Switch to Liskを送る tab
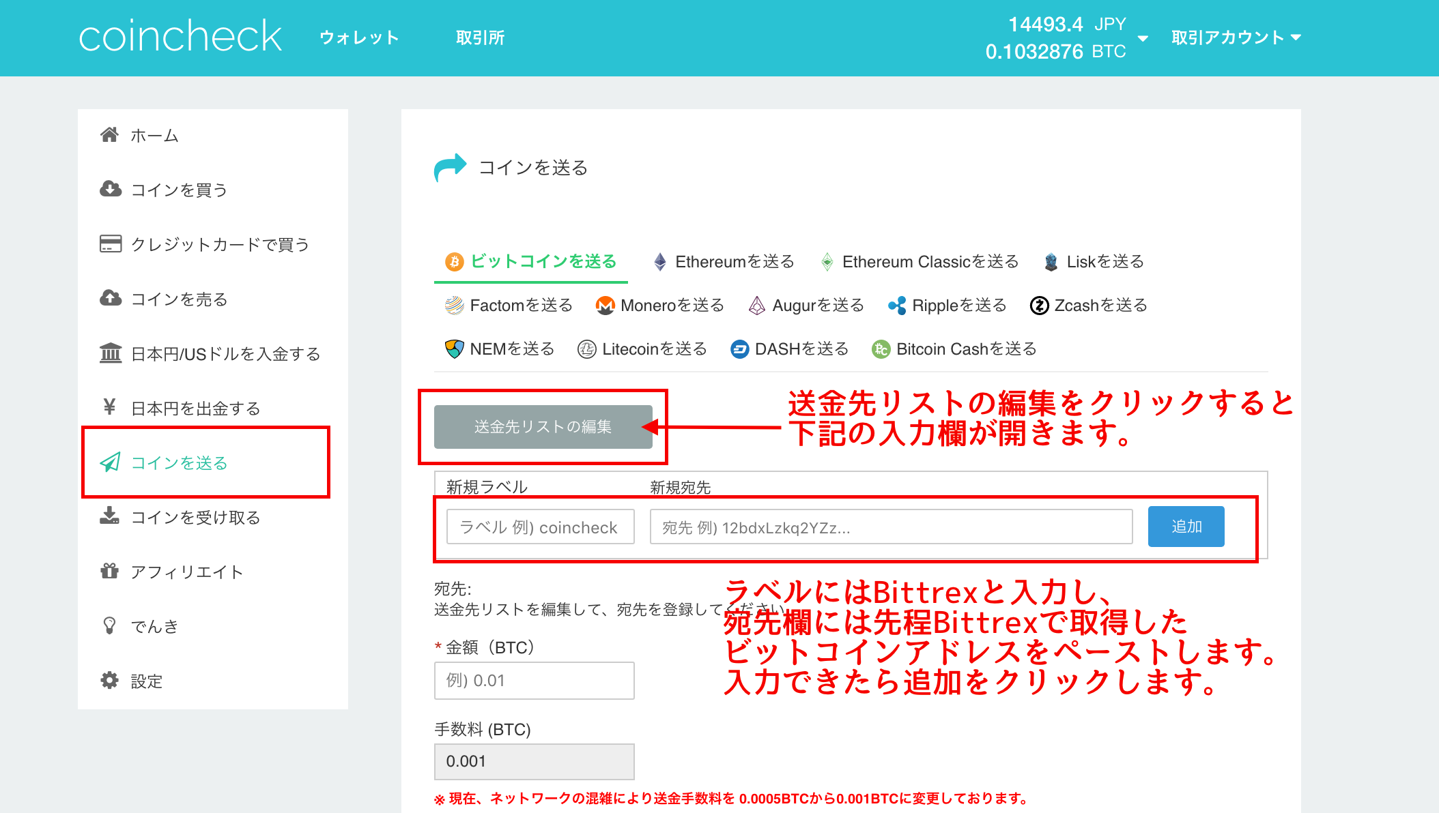This screenshot has height=813, width=1439. click(x=1105, y=261)
